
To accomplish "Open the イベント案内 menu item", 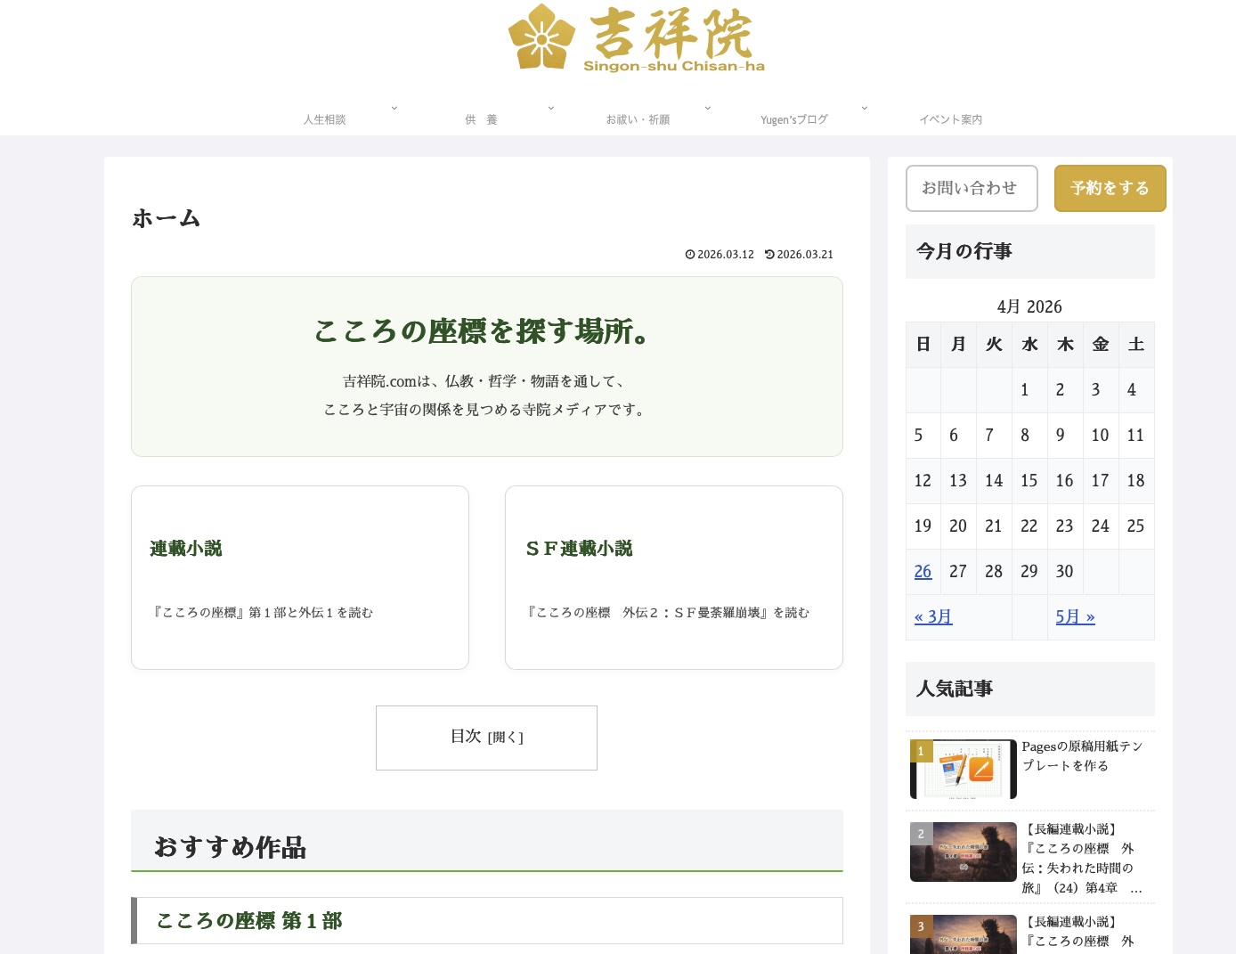I will click(x=951, y=118).
